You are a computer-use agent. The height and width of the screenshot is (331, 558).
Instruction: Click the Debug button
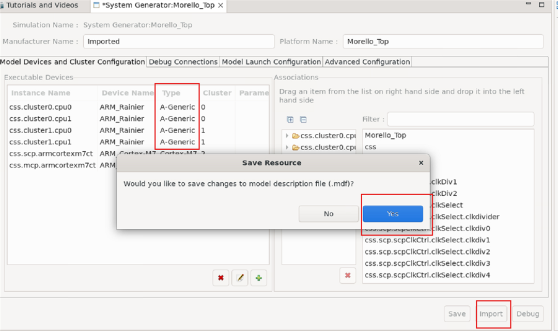coord(528,313)
